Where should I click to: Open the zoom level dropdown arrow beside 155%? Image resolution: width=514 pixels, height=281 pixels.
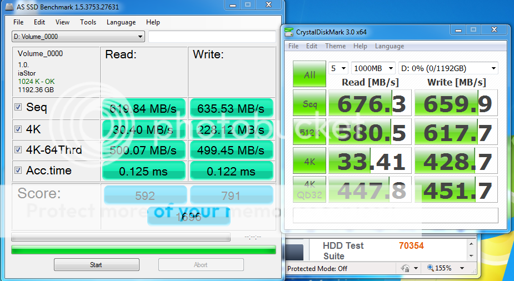click(462, 268)
